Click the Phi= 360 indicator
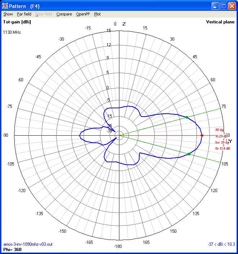Screen dimensions: 238x254 pyautogui.click(x=12, y=249)
